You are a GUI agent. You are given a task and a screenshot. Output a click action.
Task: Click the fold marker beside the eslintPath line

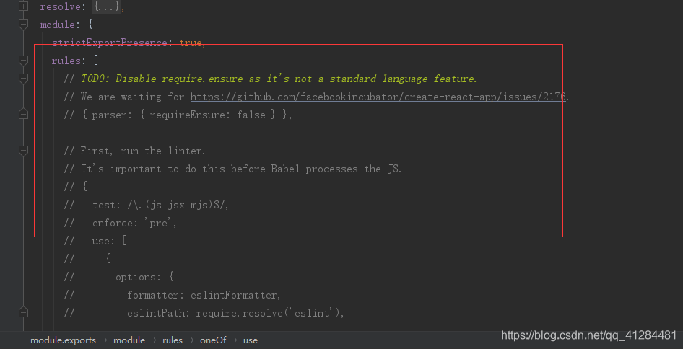click(x=24, y=312)
